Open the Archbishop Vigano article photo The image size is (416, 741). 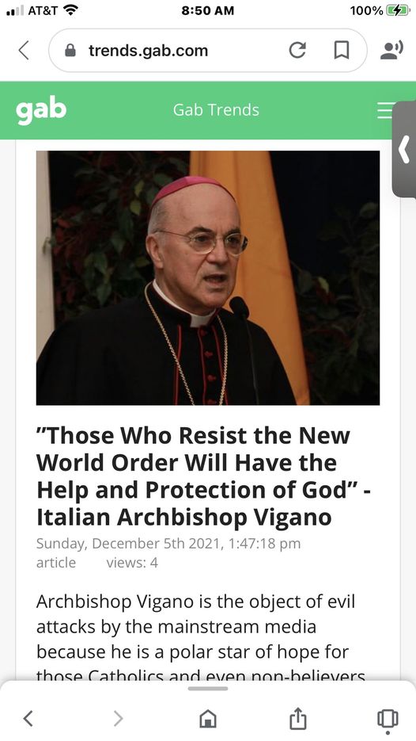(208, 278)
